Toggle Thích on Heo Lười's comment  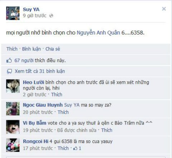click(x=57, y=95)
